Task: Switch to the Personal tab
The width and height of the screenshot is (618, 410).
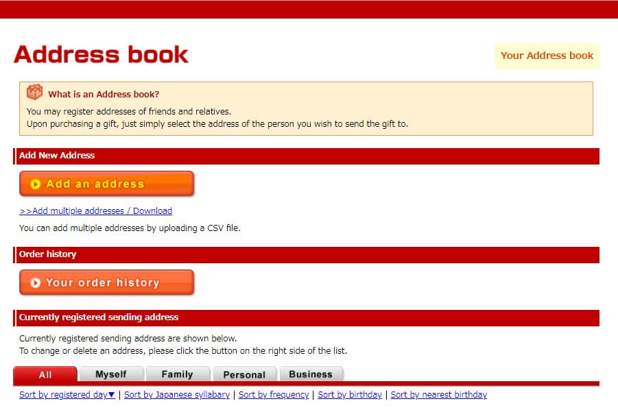Action: point(244,374)
